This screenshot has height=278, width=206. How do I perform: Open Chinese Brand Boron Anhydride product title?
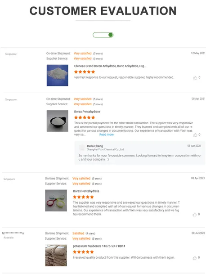(x=110, y=66)
